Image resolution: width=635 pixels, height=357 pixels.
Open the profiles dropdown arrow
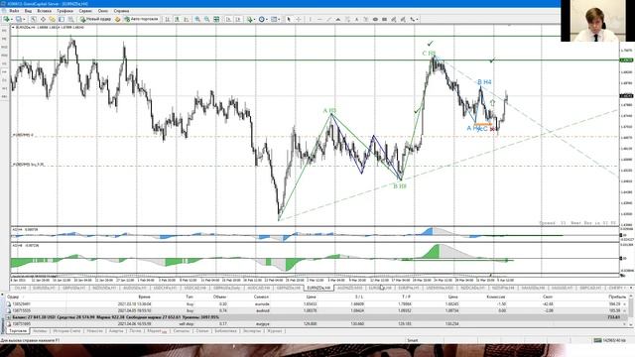[24, 19]
